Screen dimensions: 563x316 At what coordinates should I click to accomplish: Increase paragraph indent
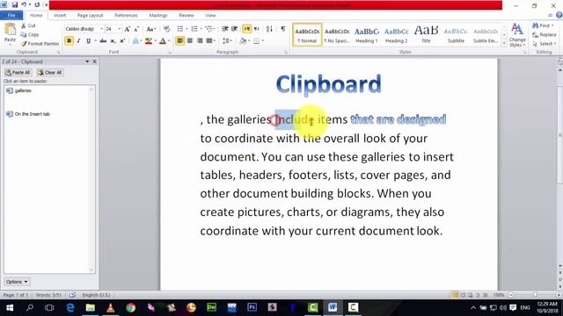tap(235, 29)
